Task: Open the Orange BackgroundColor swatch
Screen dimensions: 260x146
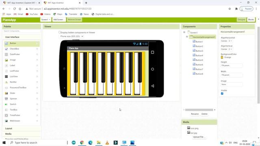Action: 222,57
